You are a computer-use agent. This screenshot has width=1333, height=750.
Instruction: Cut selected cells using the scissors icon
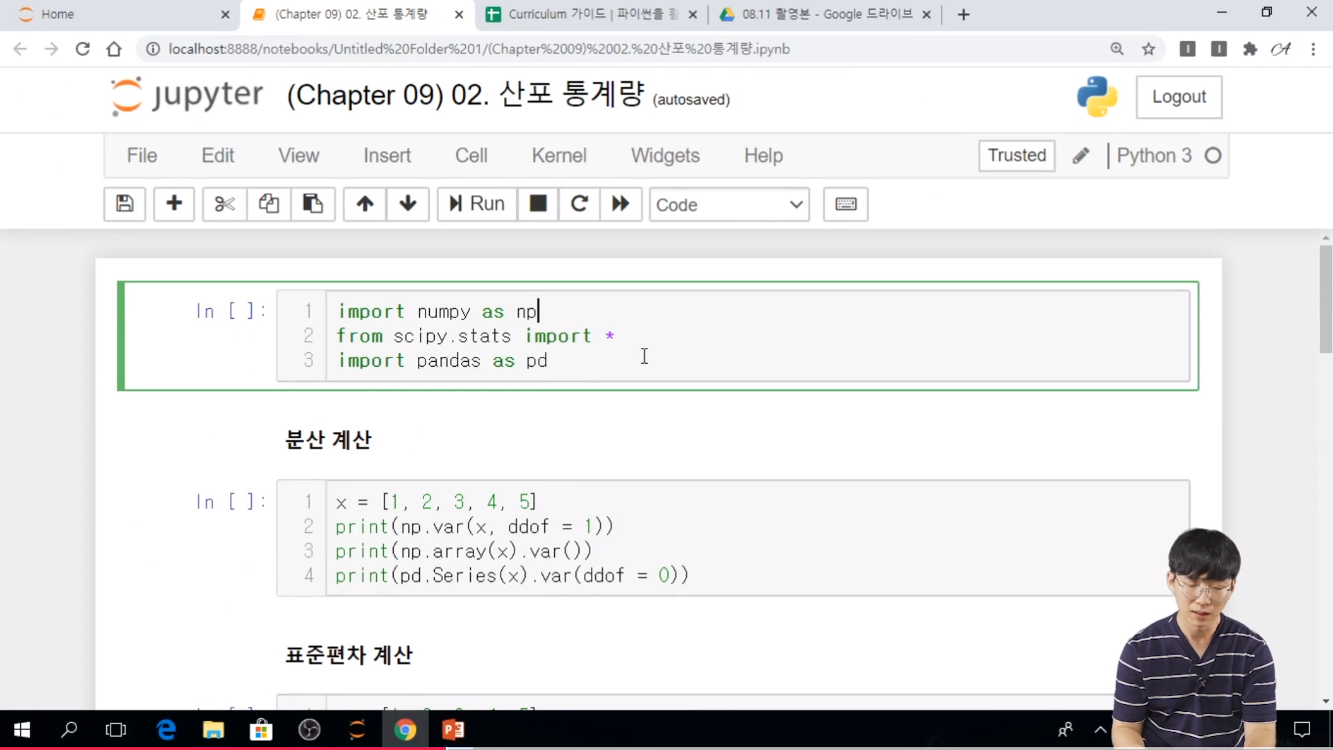point(224,203)
